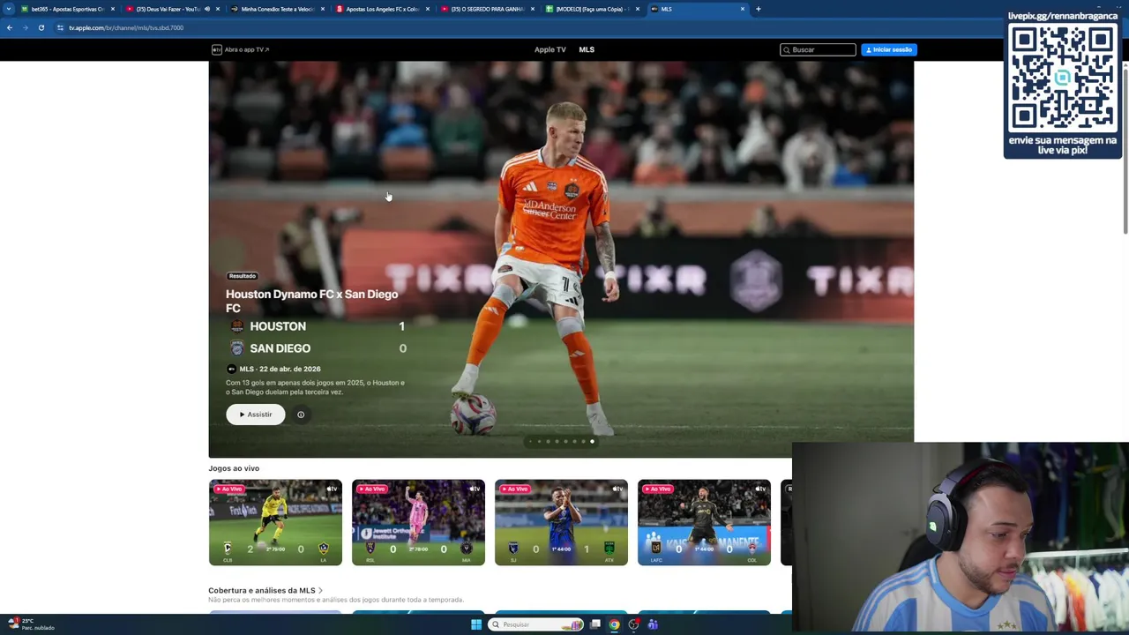Click 'Ao Vivo' badge on RSL game
Image resolution: width=1129 pixels, height=635 pixels.
(x=372, y=489)
